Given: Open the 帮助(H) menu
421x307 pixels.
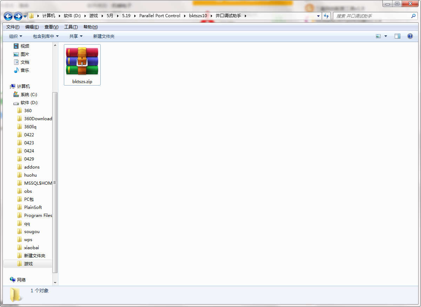Looking at the screenshot, I should [x=91, y=27].
